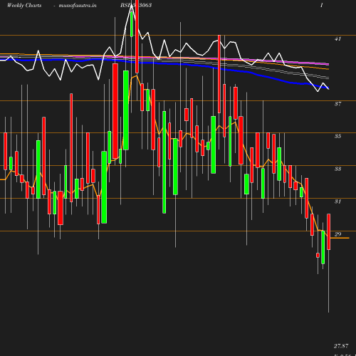This screenshot has width=356, height=356.
Task: Click the "27.87" price value
Action: click(341, 346)
